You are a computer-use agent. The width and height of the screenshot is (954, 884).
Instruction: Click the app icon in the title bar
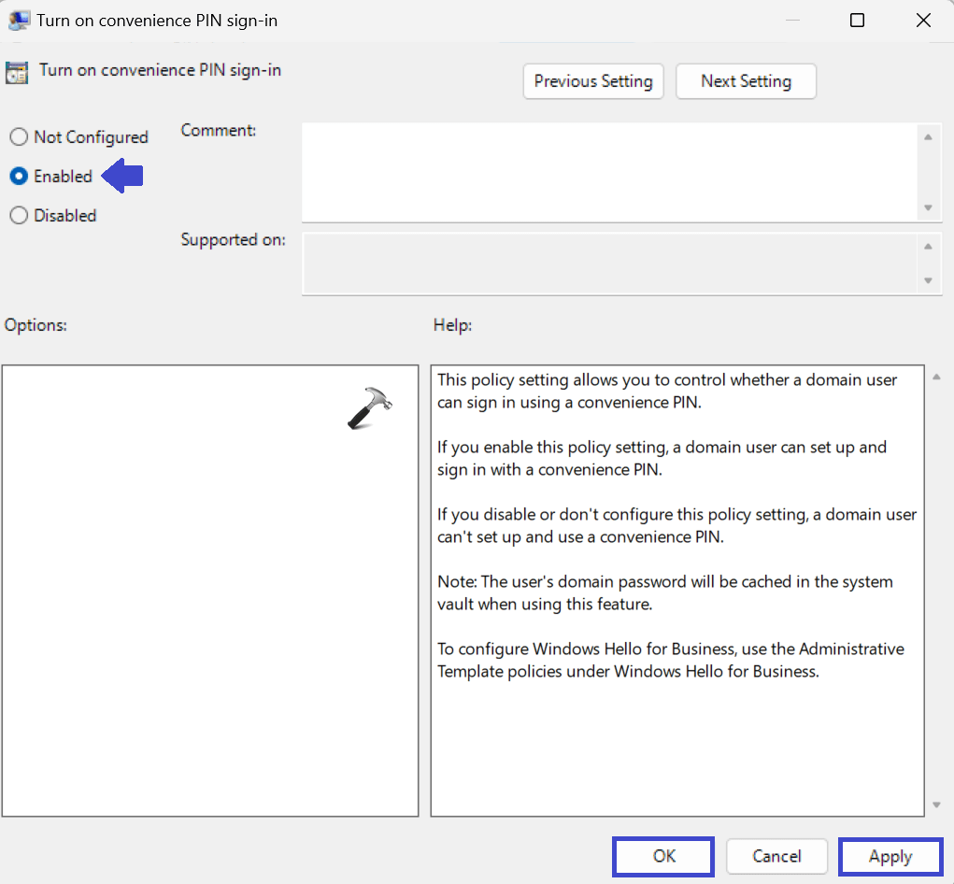(20, 19)
